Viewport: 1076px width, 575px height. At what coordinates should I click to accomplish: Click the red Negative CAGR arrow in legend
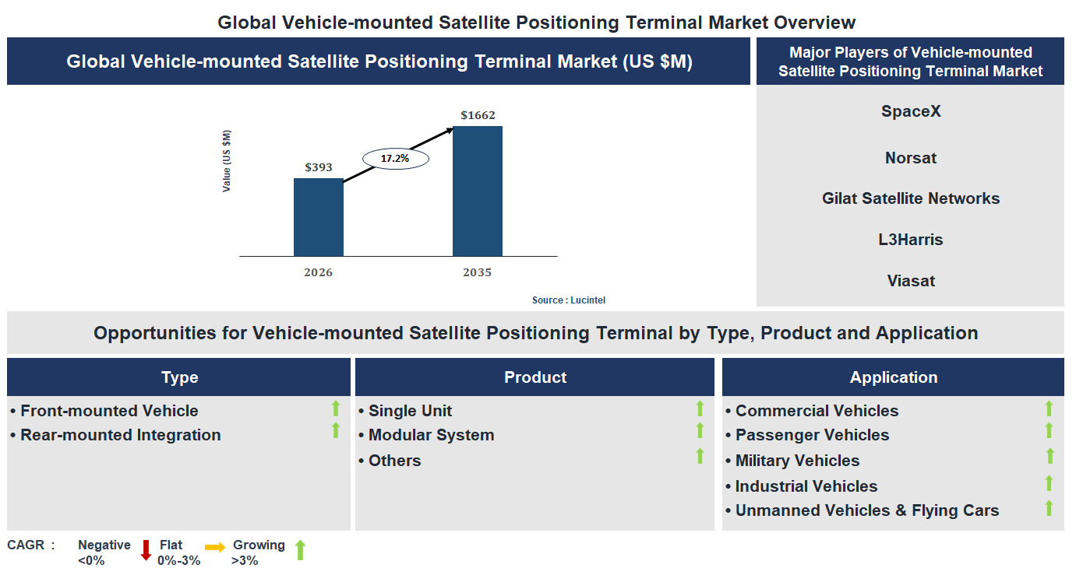tap(145, 551)
